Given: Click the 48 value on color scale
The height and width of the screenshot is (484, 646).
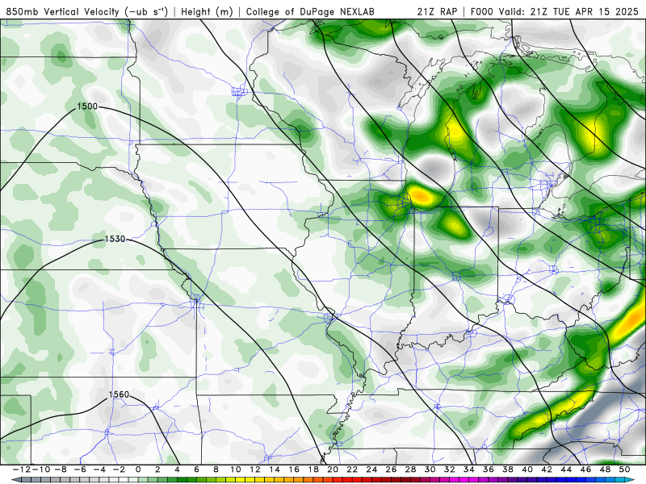Looking at the screenshot, I should click(x=605, y=469).
